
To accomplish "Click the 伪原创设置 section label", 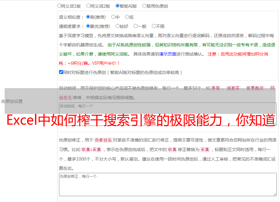I will (12, 101).
